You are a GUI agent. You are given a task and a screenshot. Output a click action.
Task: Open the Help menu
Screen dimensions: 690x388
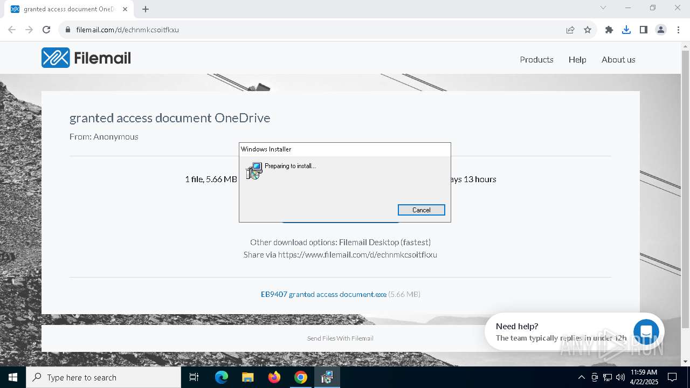click(x=577, y=60)
